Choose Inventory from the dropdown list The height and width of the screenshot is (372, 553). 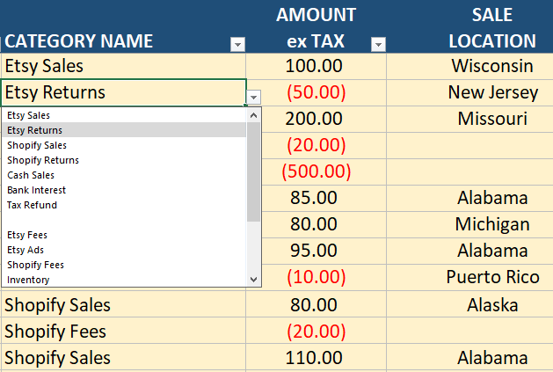pos(124,280)
